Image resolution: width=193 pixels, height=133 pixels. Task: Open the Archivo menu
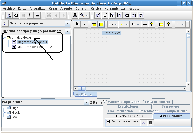pyautogui.click(x=9, y=9)
